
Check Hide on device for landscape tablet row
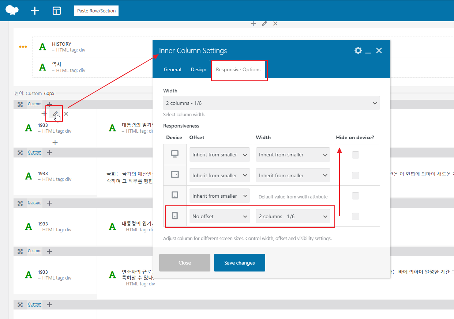tap(356, 175)
